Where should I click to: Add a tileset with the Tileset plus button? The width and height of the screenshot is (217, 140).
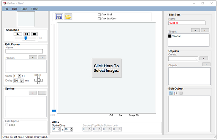point(195,30)
